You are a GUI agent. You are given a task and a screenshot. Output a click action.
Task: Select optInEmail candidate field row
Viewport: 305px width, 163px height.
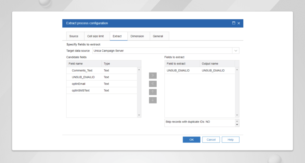[79, 84]
